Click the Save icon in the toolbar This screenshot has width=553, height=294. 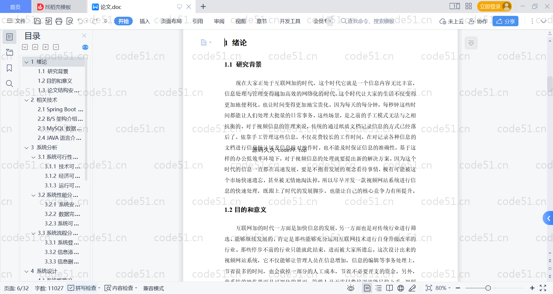(37, 21)
